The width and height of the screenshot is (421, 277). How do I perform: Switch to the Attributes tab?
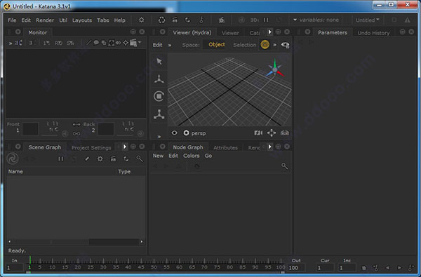[225, 148]
